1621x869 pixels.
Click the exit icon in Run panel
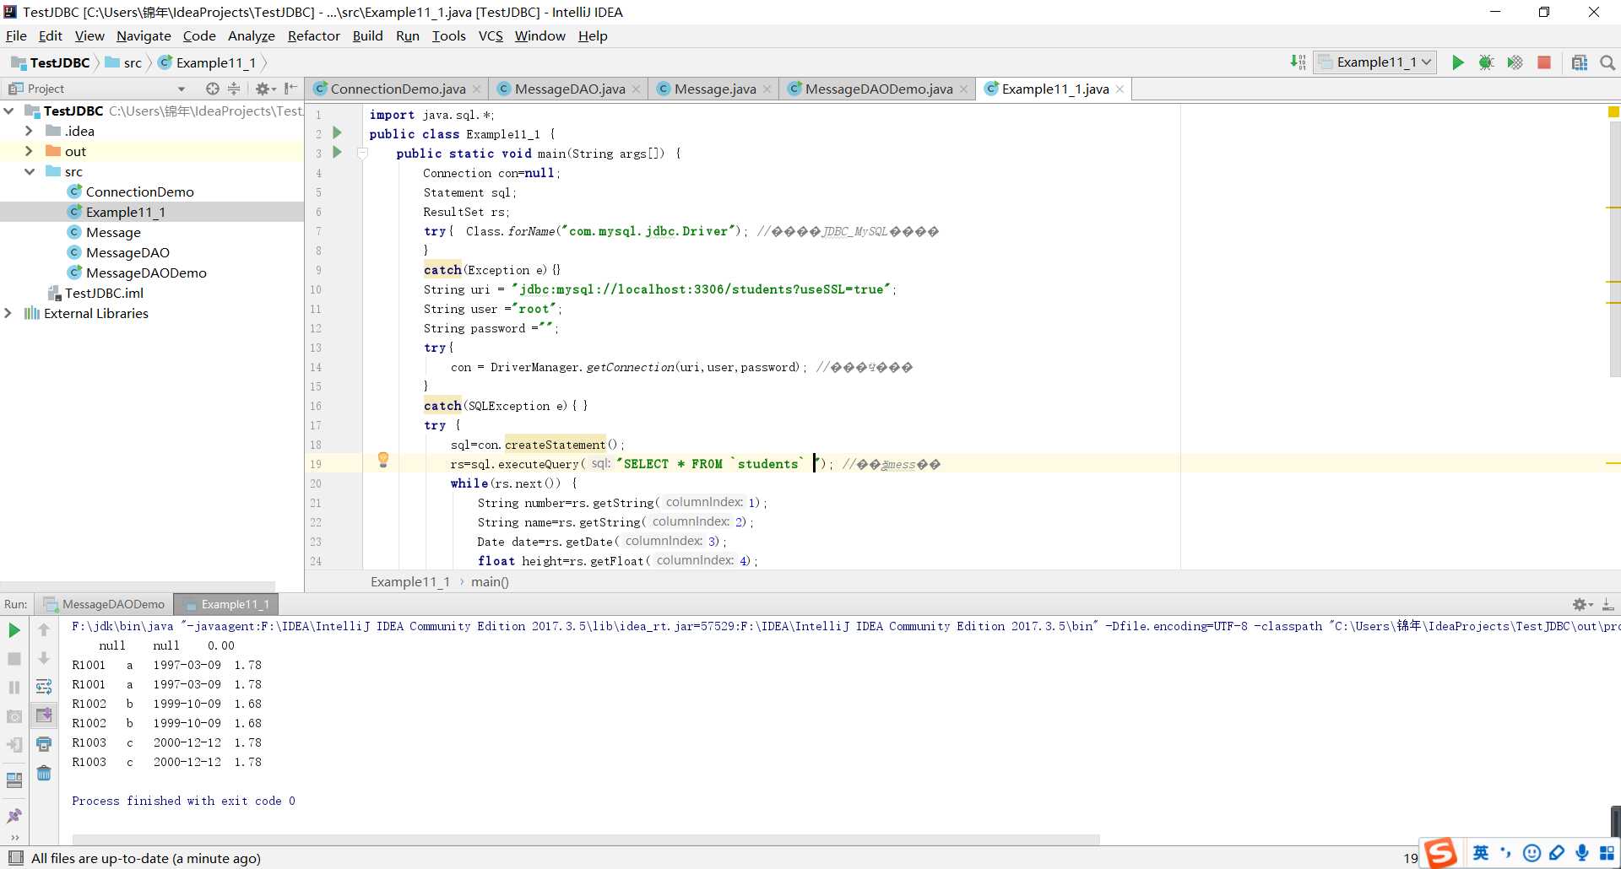point(14,745)
